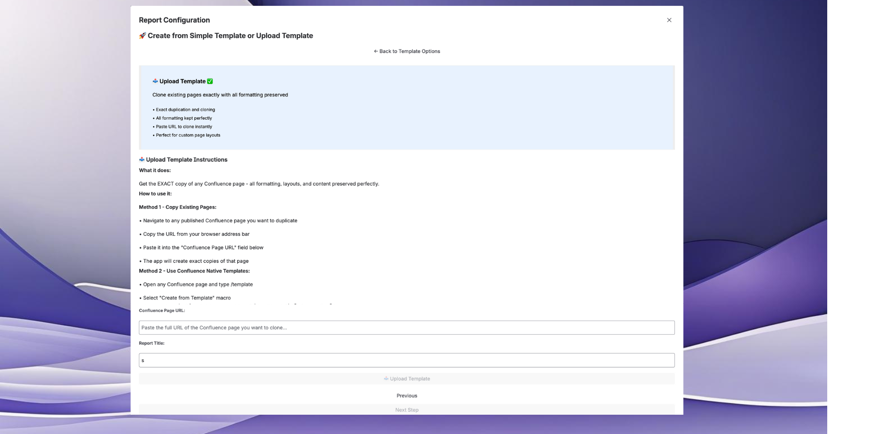Click the 'Exact duplication and cloning' bullet
Screen dimensions: 887x434
coord(185,110)
